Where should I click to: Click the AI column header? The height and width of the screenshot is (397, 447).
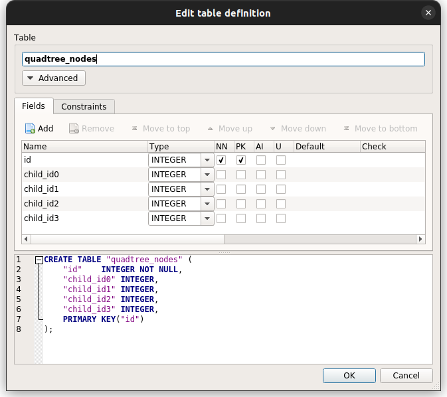[264, 147]
